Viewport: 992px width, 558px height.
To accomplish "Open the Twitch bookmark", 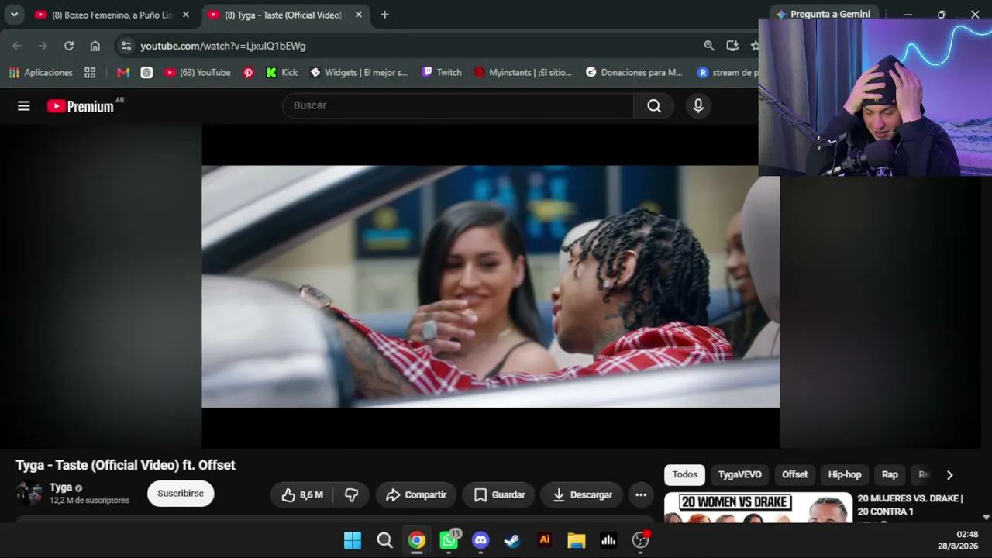I will (x=441, y=72).
